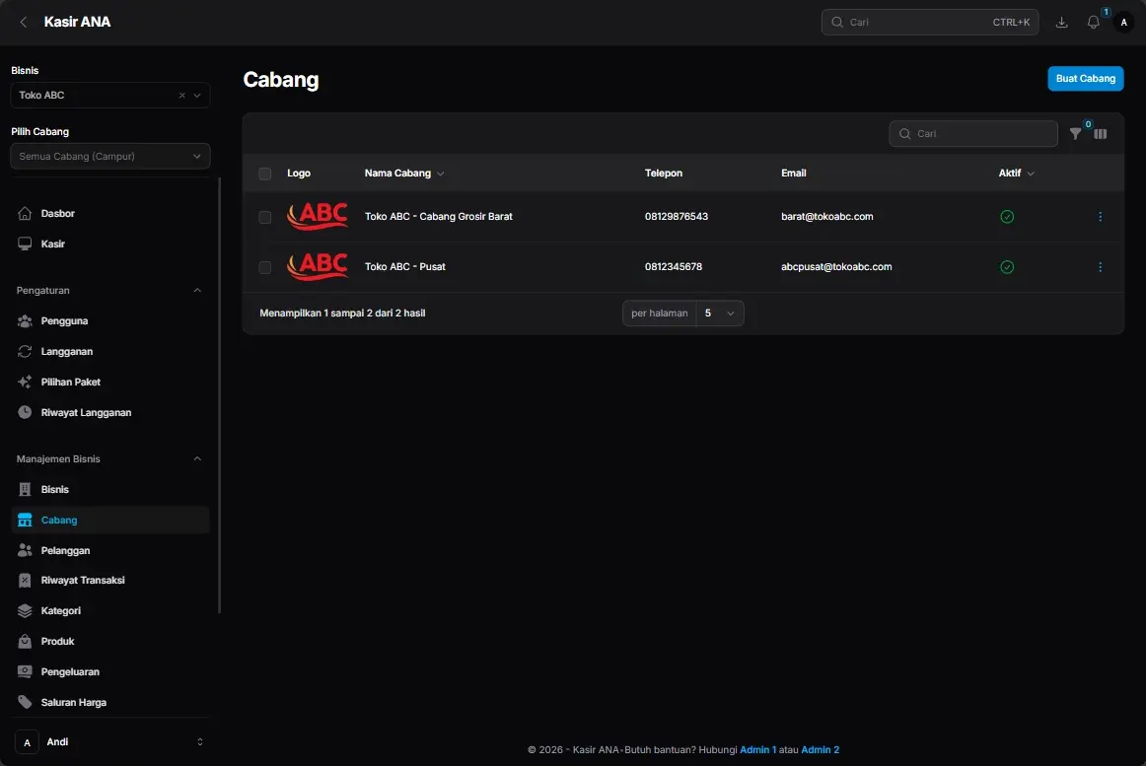This screenshot has height=766, width=1146.
Task: Open Riwayat Transaksi page
Action: 110,581
